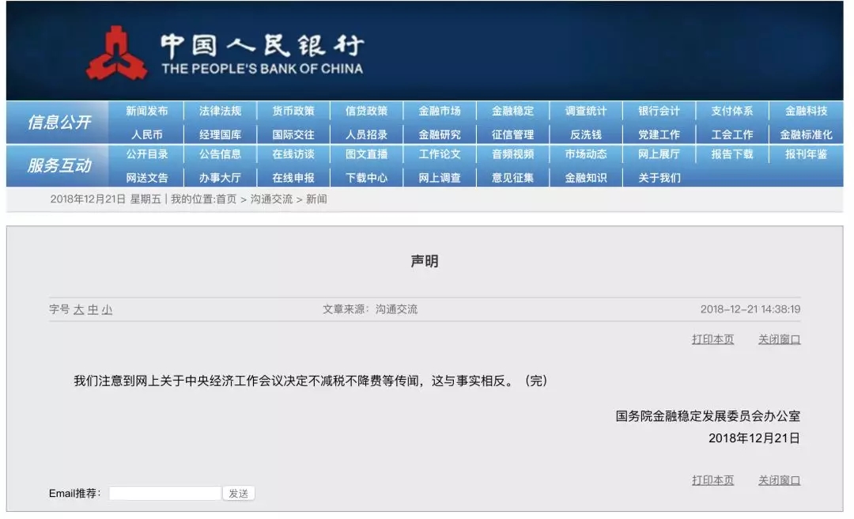Open the 法律法规 section
Image resolution: width=854 pixels, height=519 pixels.
click(x=220, y=111)
